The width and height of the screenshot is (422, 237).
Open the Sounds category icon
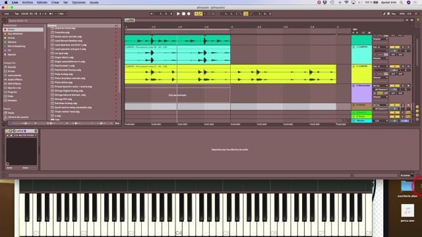click(x=5, y=67)
